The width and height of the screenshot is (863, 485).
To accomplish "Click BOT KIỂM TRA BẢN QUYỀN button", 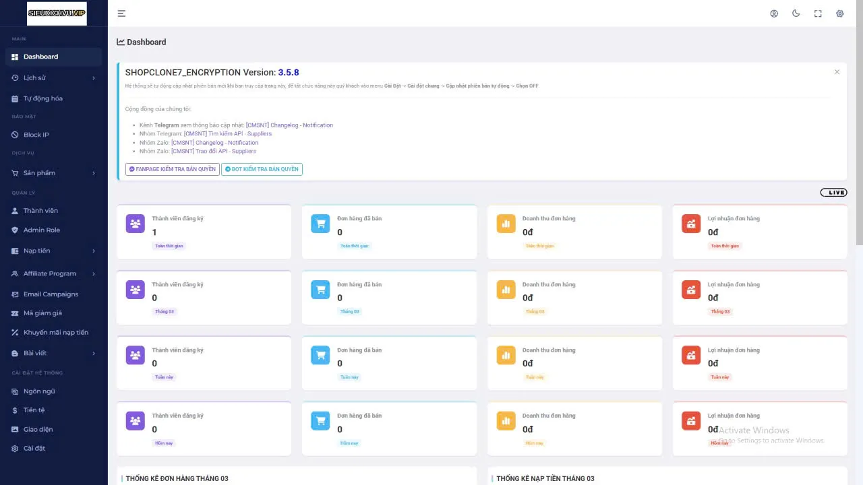I will (x=262, y=169).
